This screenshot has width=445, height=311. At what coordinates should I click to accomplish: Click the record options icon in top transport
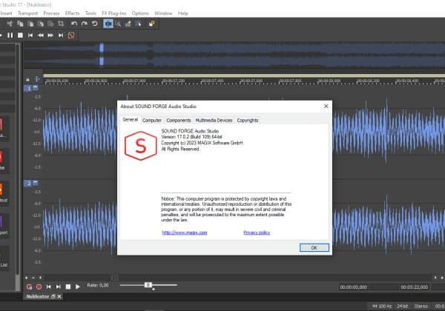point(71,36)
